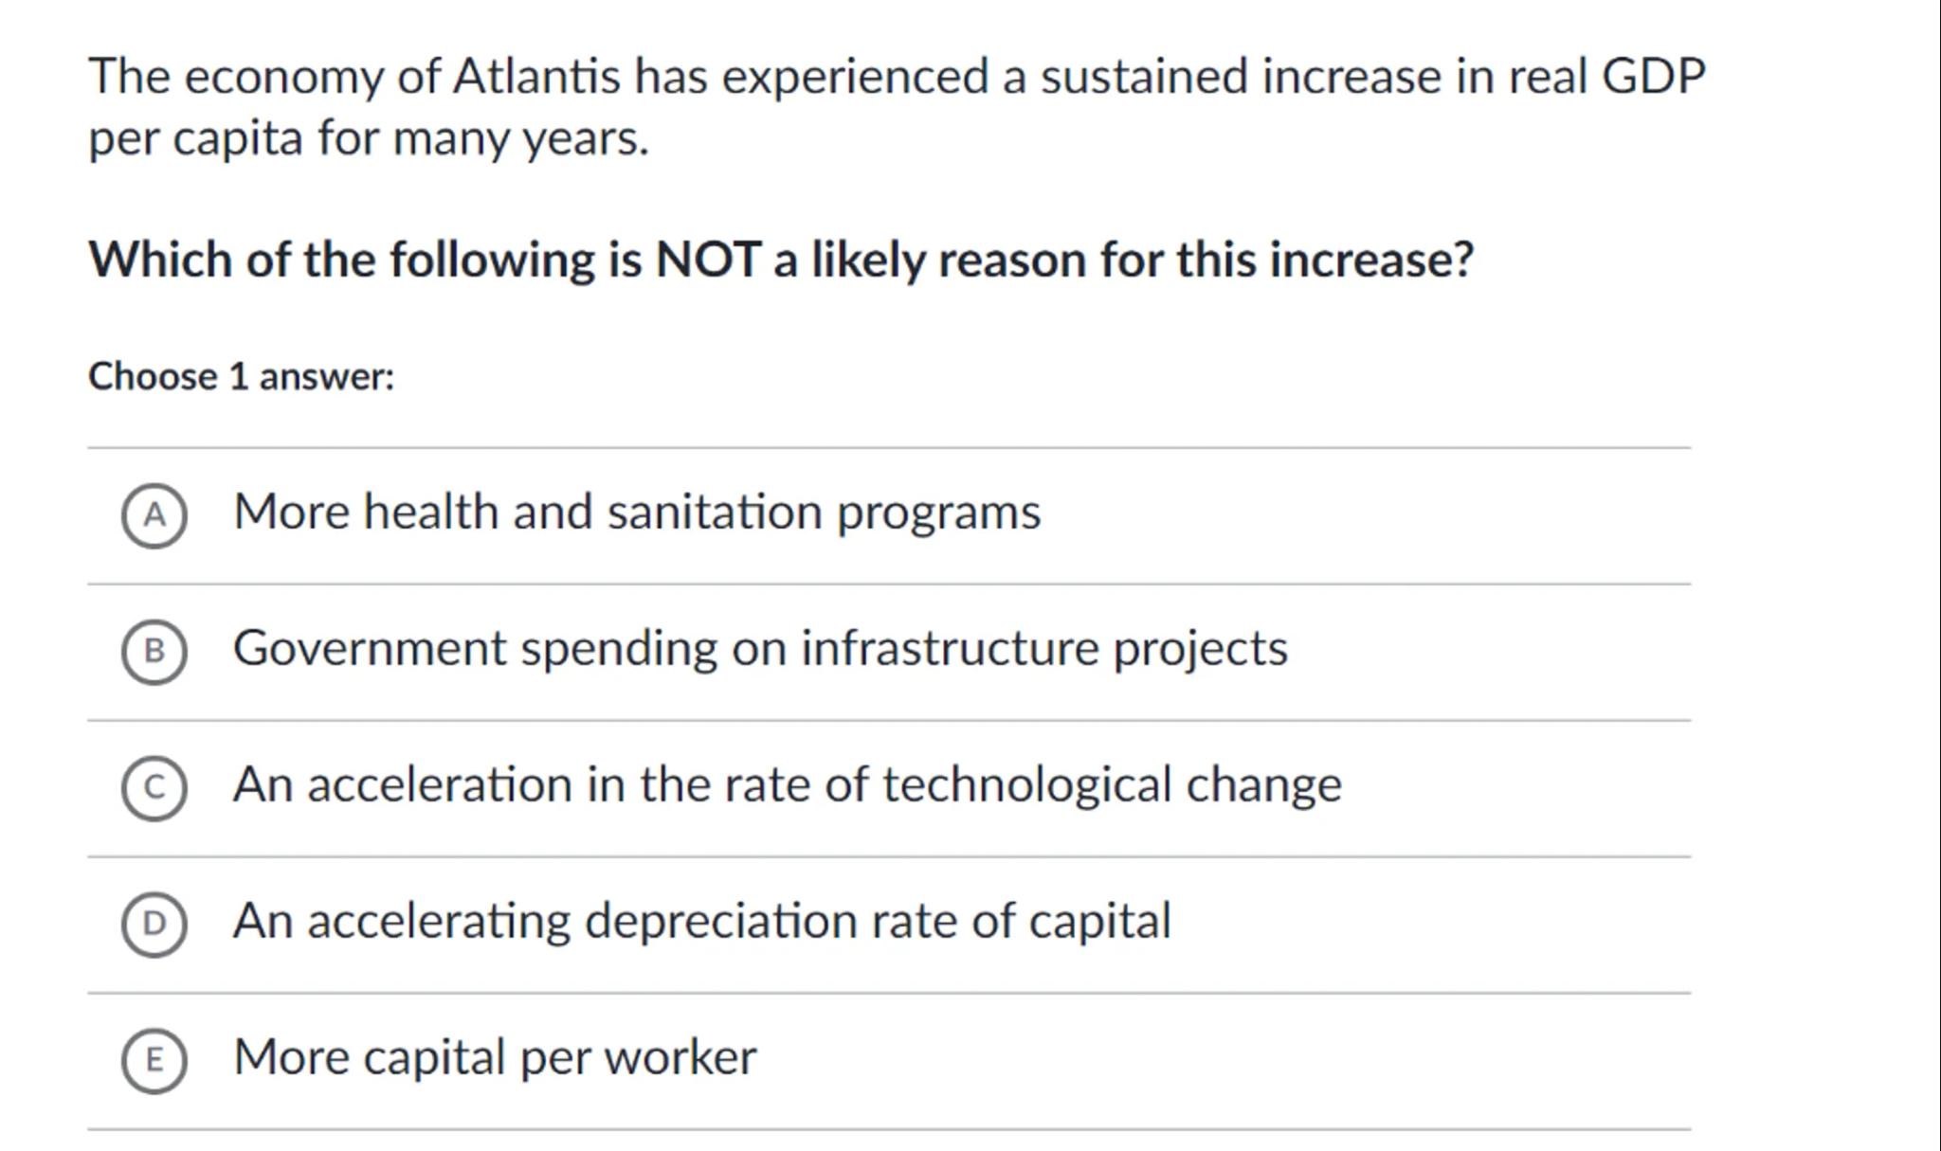This screenshot has width=1941, height=1151.
Task: Click the word 'NOT' in the question
Action: coord(707,261)
